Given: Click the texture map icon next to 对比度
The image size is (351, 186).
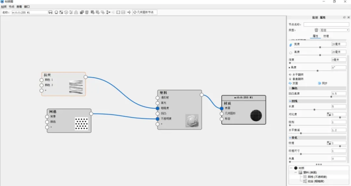Looking at the screenshot, I should point(328,114).
